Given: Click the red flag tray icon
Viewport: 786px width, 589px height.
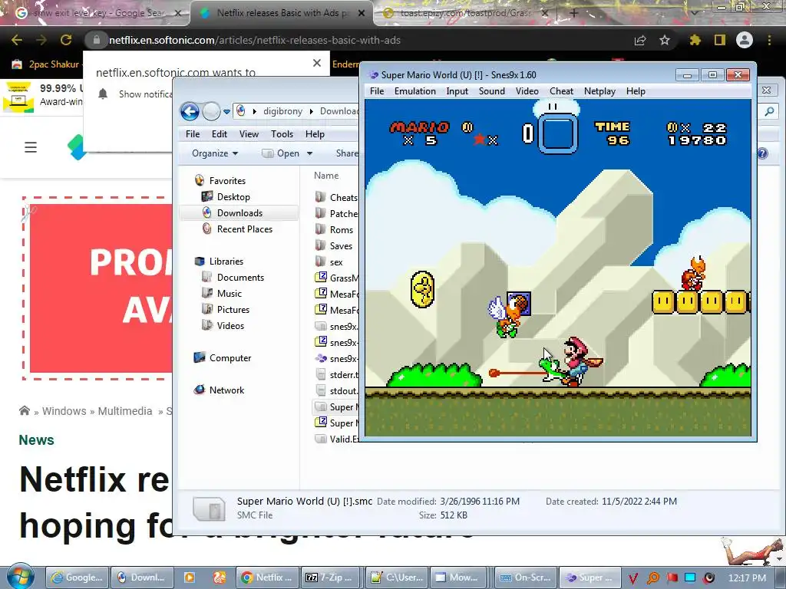Looking at the screenshot, I should point(672,578).
